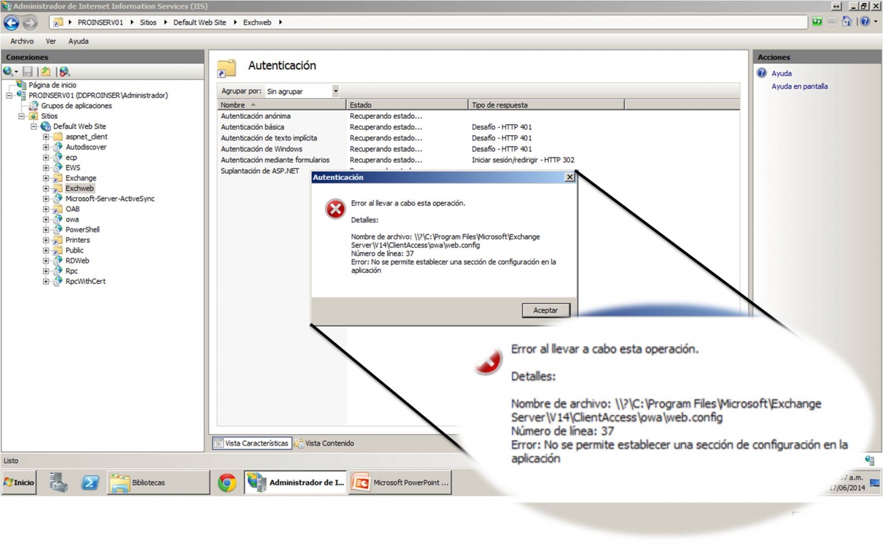The image size is (883, 544).
Task: Expand the RpcWithCert node
Action: click(x=46, y=282)
